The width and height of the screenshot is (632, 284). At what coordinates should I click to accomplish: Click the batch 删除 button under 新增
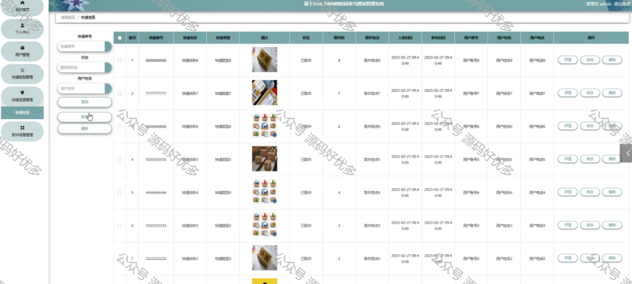click(84, 128)
